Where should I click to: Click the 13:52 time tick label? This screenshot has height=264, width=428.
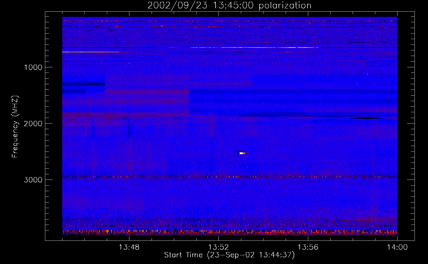point(218,247)
